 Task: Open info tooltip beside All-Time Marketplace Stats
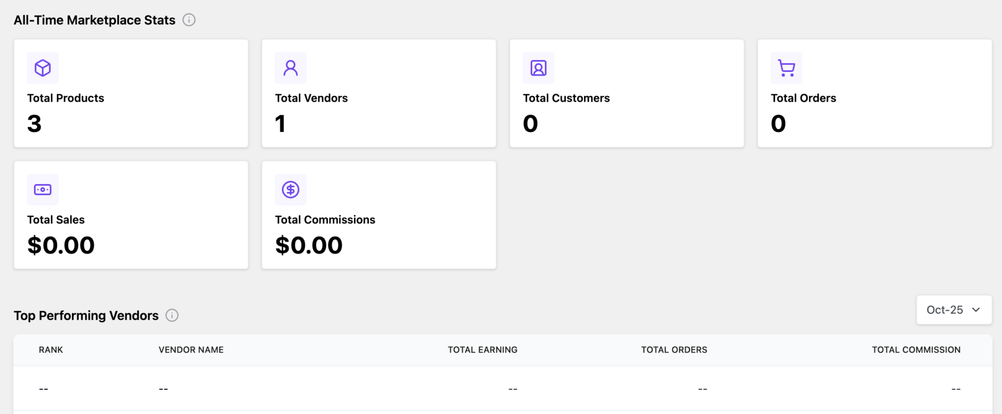(189, 20)
